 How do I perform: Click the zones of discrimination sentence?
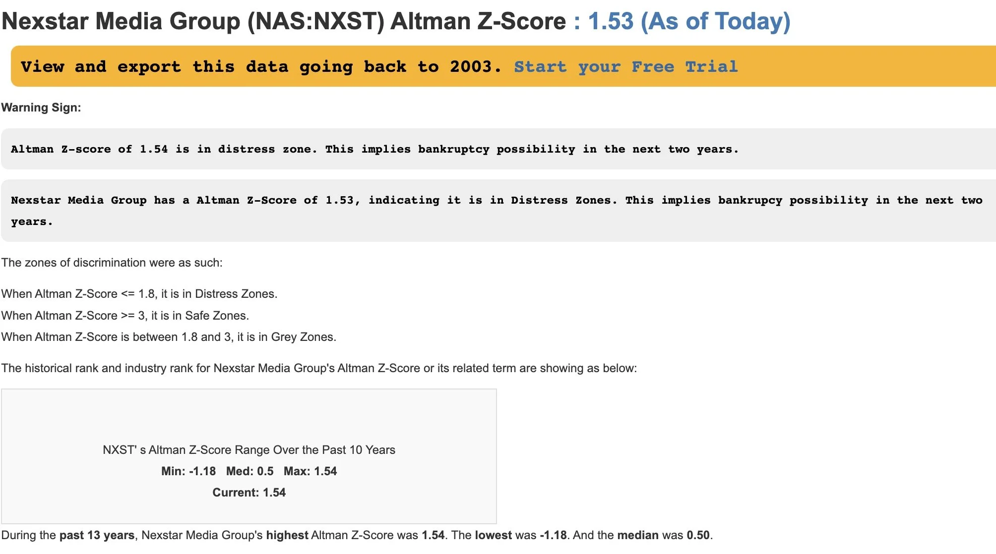coord(112,263)
